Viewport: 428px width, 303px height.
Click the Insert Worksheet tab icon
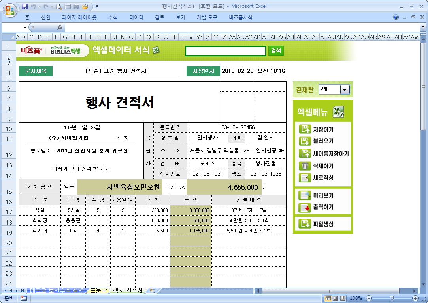[153, 291]
